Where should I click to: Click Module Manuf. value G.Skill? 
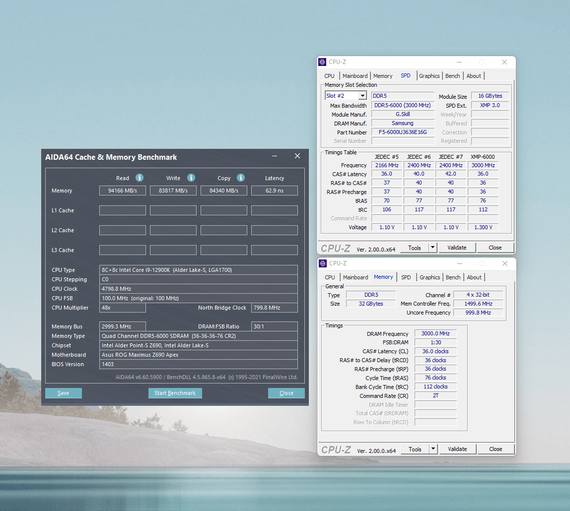click(403, 114)
